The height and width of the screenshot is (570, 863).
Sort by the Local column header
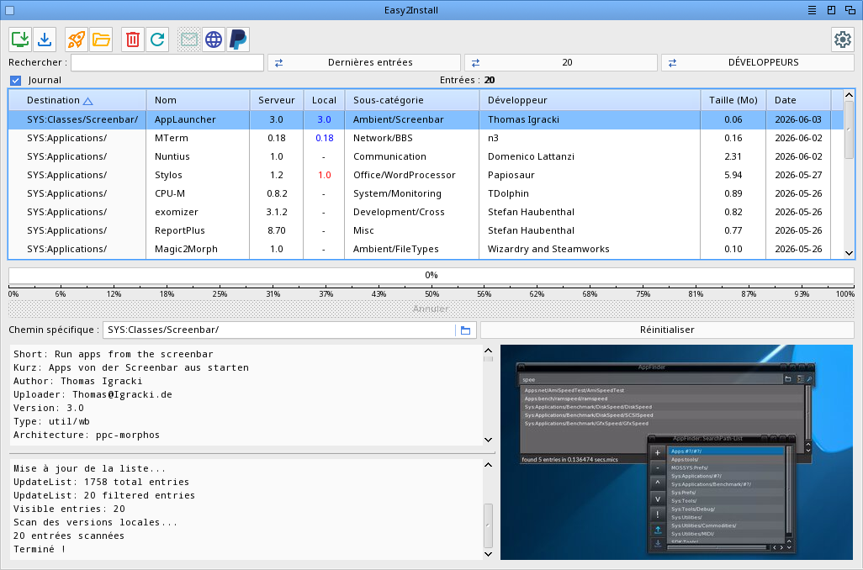pyautogui.click(x=324, y=100)
